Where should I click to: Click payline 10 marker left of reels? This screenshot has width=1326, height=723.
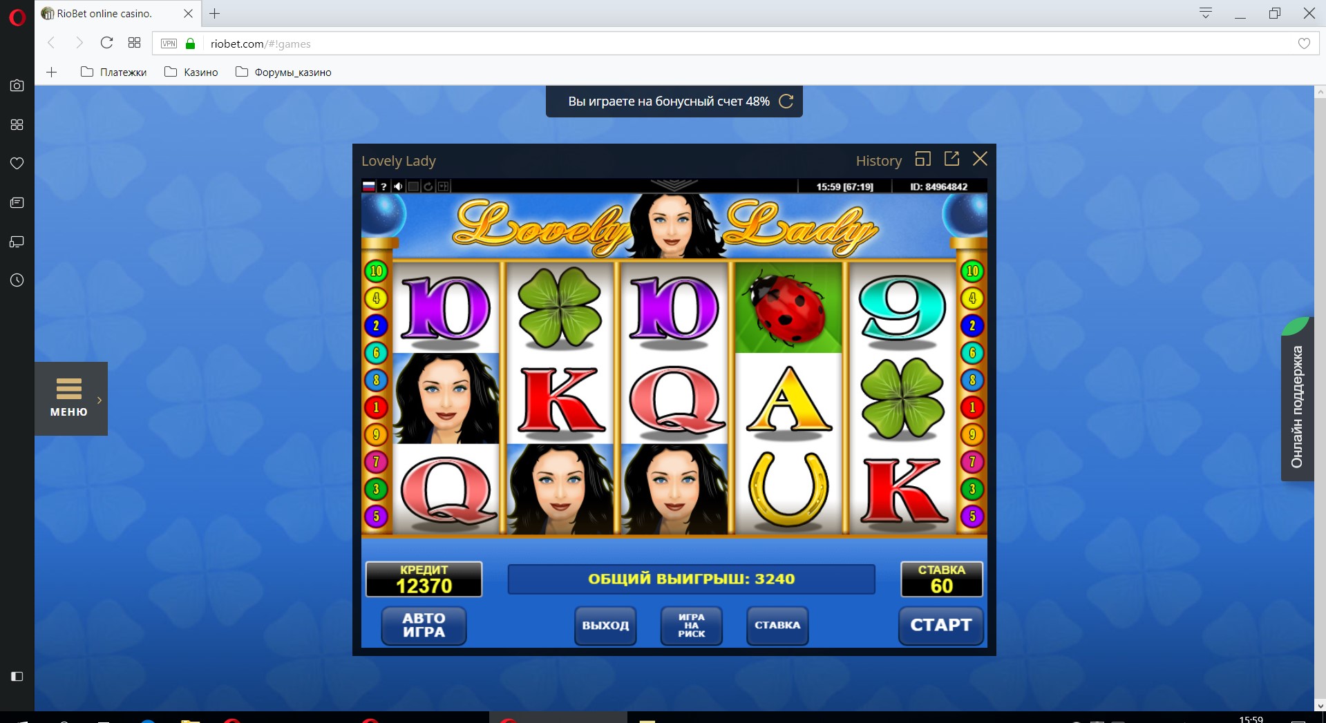377,271
